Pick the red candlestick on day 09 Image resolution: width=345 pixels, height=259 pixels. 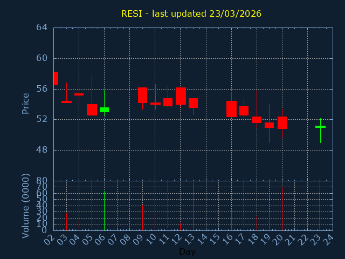(x=142, y=95)
